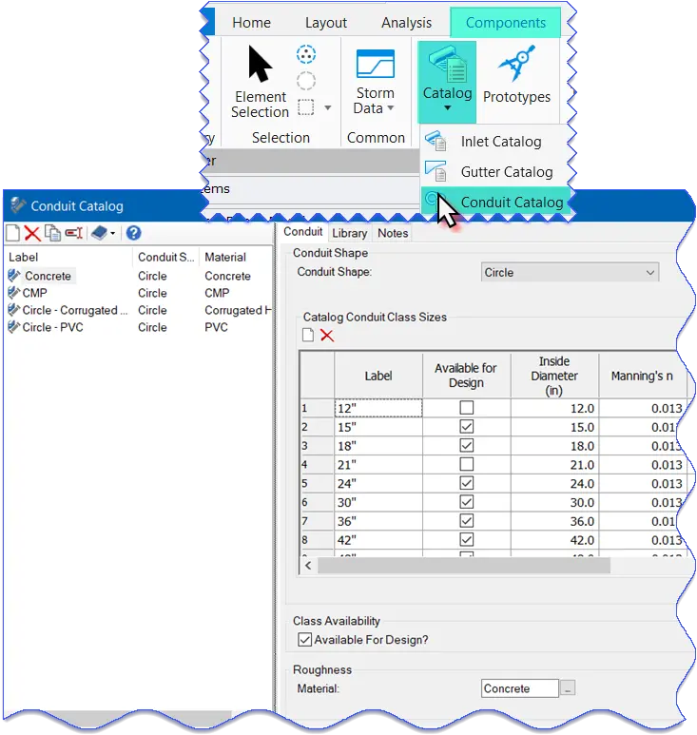Switch to the Components ribbon tab
697x735 pixels.
[505, 23]
